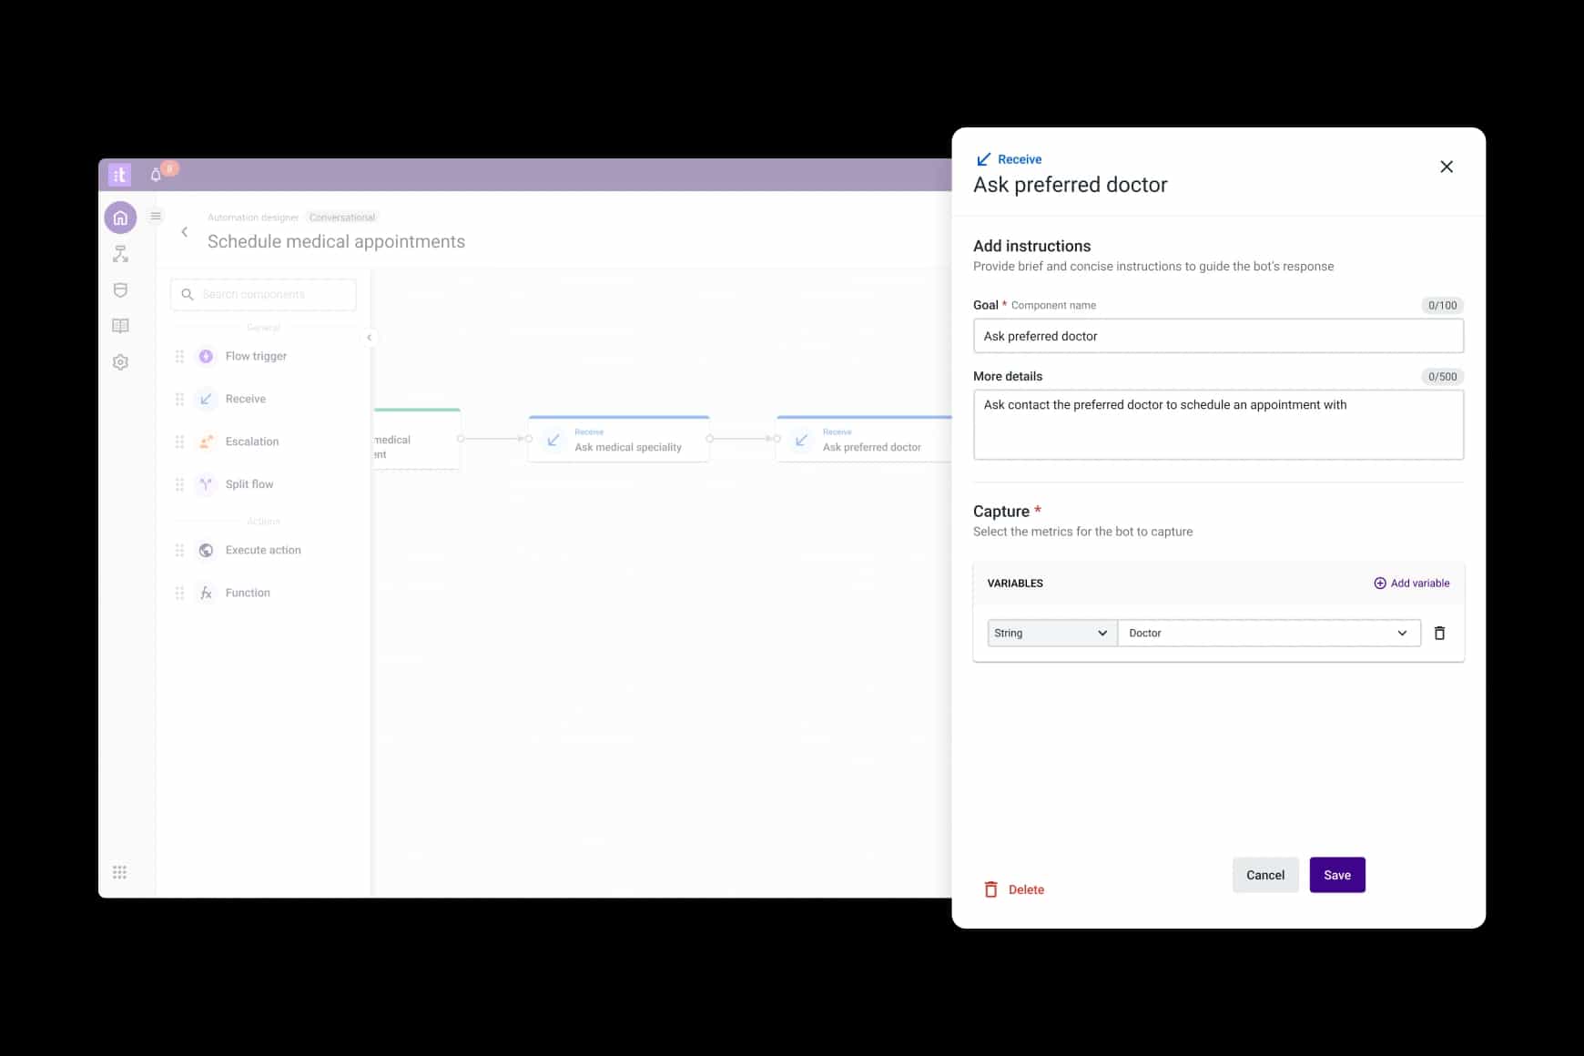Delete the Doctor variable via trash icon

pyautogui.click(x=1439, y=632)
